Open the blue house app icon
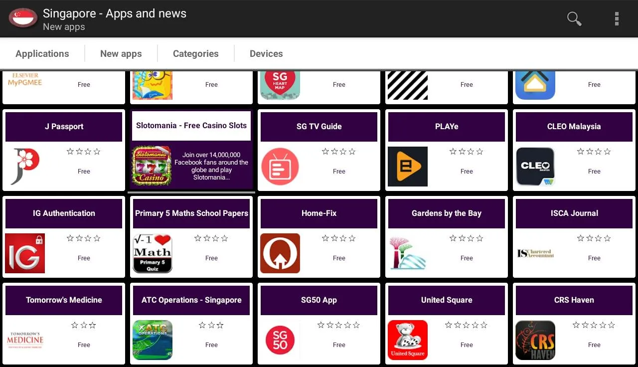 (535, 85)
